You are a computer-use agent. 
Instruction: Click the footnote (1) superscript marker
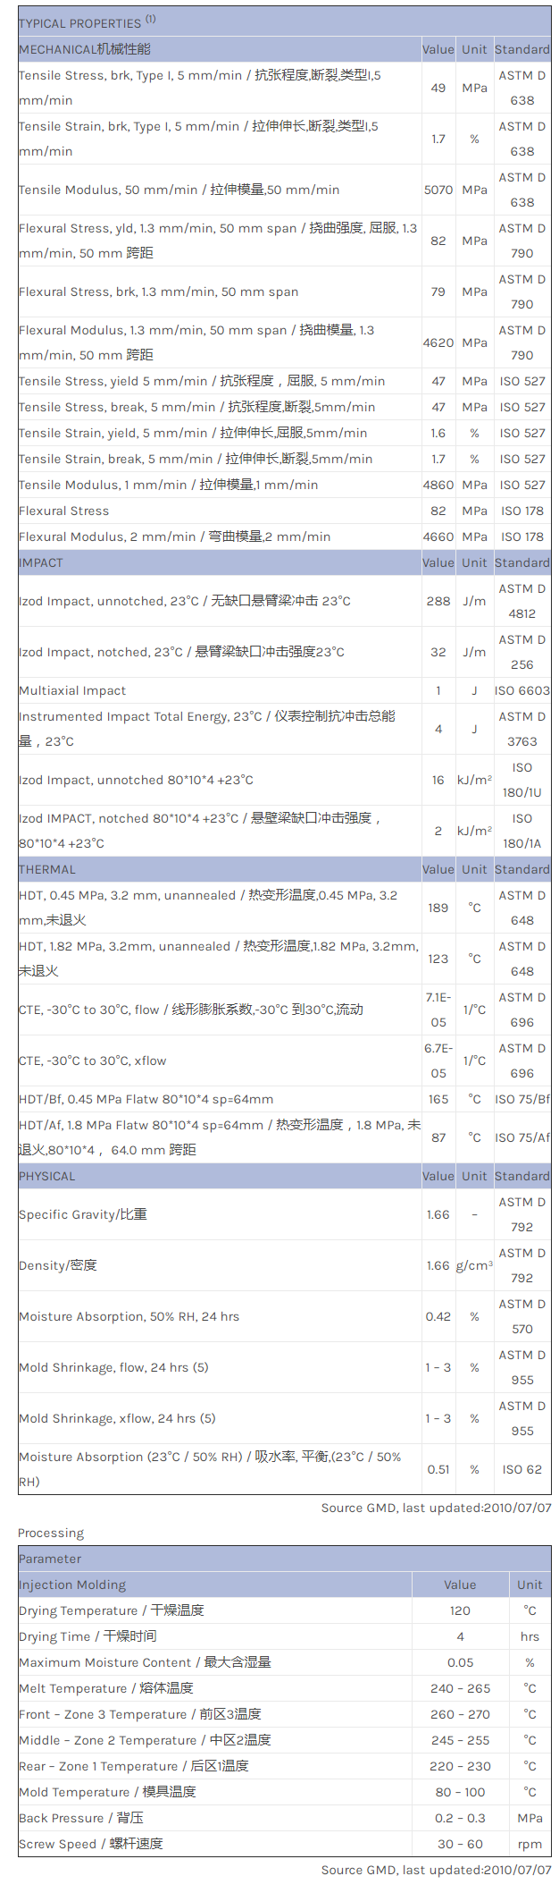150,19
